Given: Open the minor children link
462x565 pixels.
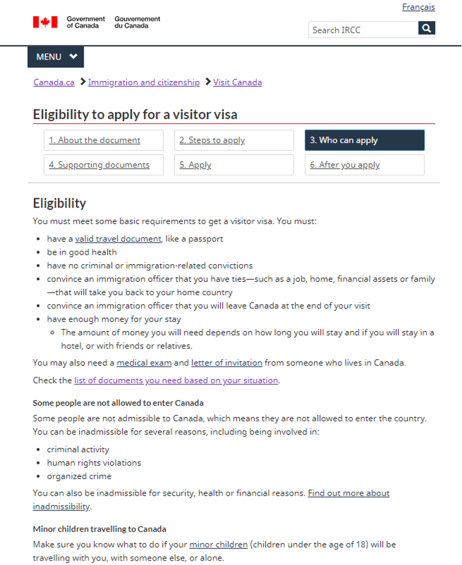Looking at the screenshot, I should click(x=218, y=544).
